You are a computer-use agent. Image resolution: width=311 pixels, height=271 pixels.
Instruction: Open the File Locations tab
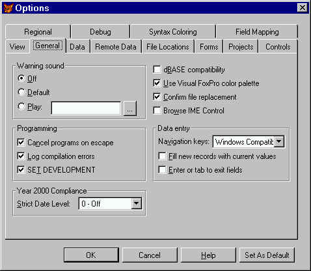(168, 47)
